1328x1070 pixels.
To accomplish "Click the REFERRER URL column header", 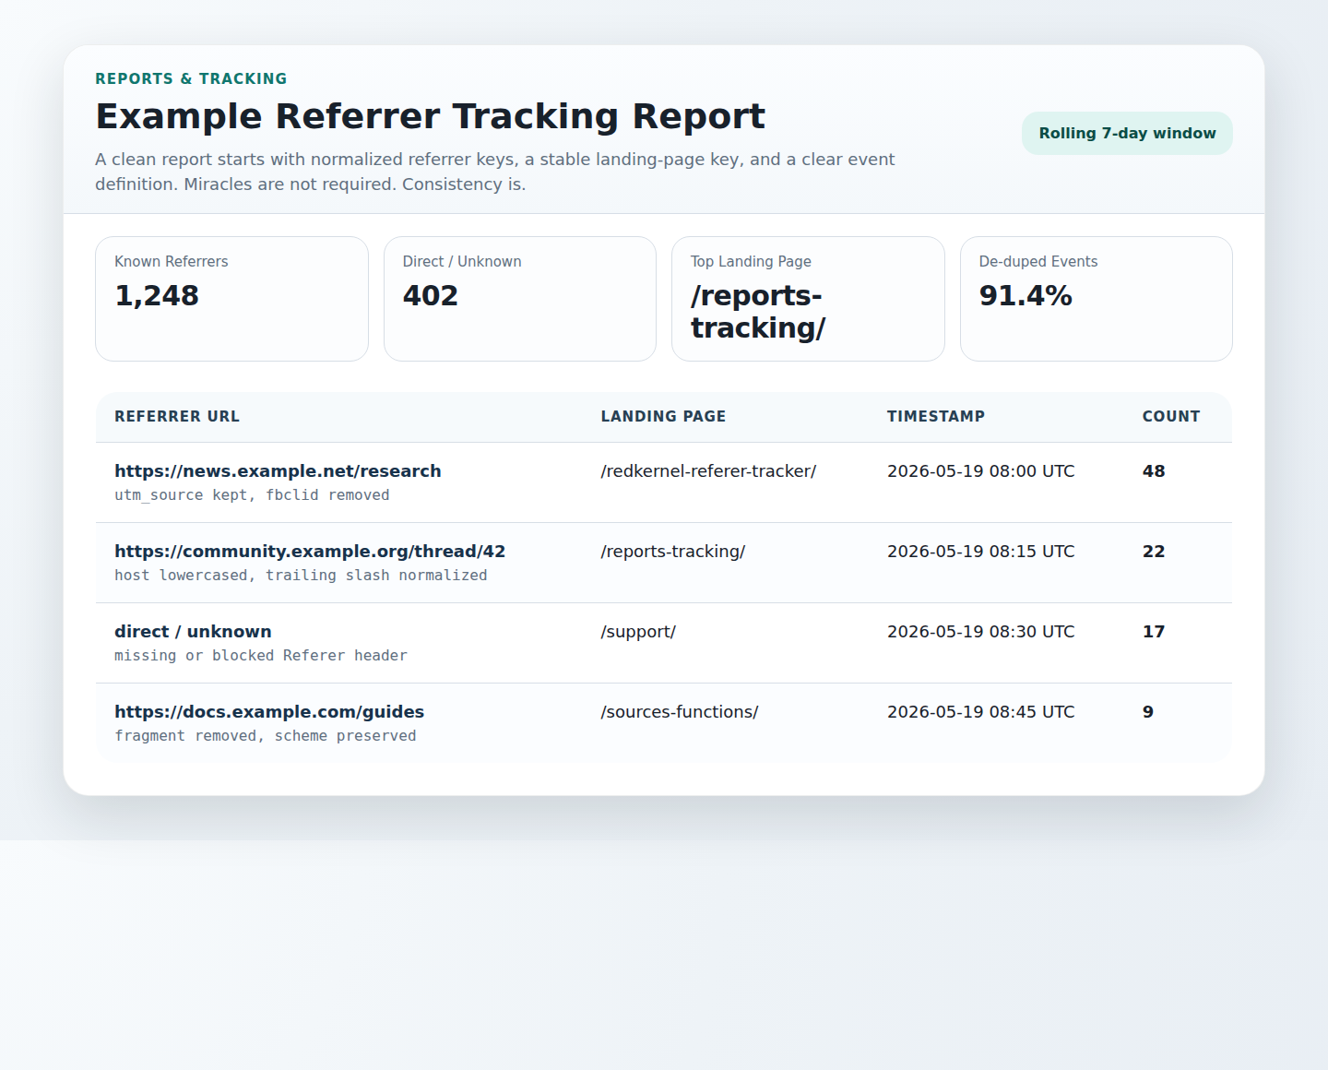I will point(177,417).
